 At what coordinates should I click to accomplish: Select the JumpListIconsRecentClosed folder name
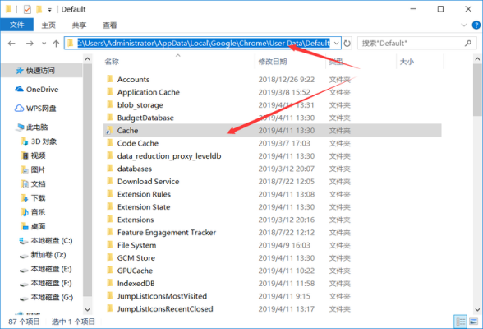pos(165,309)
